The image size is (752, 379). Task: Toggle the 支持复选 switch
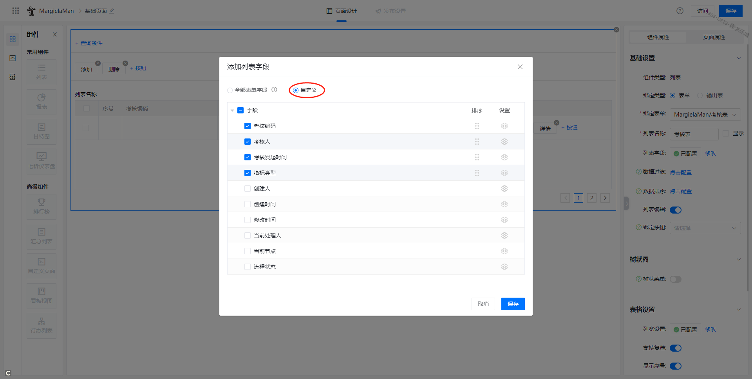676,348
